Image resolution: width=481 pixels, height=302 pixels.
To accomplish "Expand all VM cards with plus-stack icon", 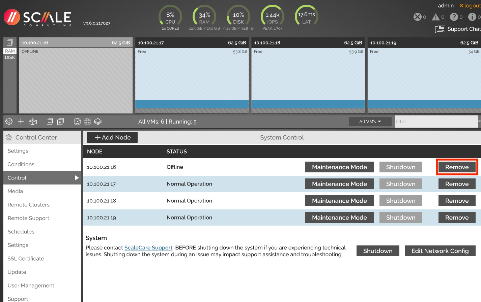I will click(x=61, y=122).
